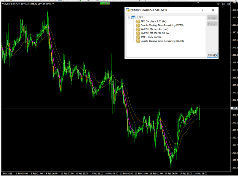Click the 8 Feb 05:00 time axis label
The height and width of the screenshot is (176, 238).
(x=22, y=173)
